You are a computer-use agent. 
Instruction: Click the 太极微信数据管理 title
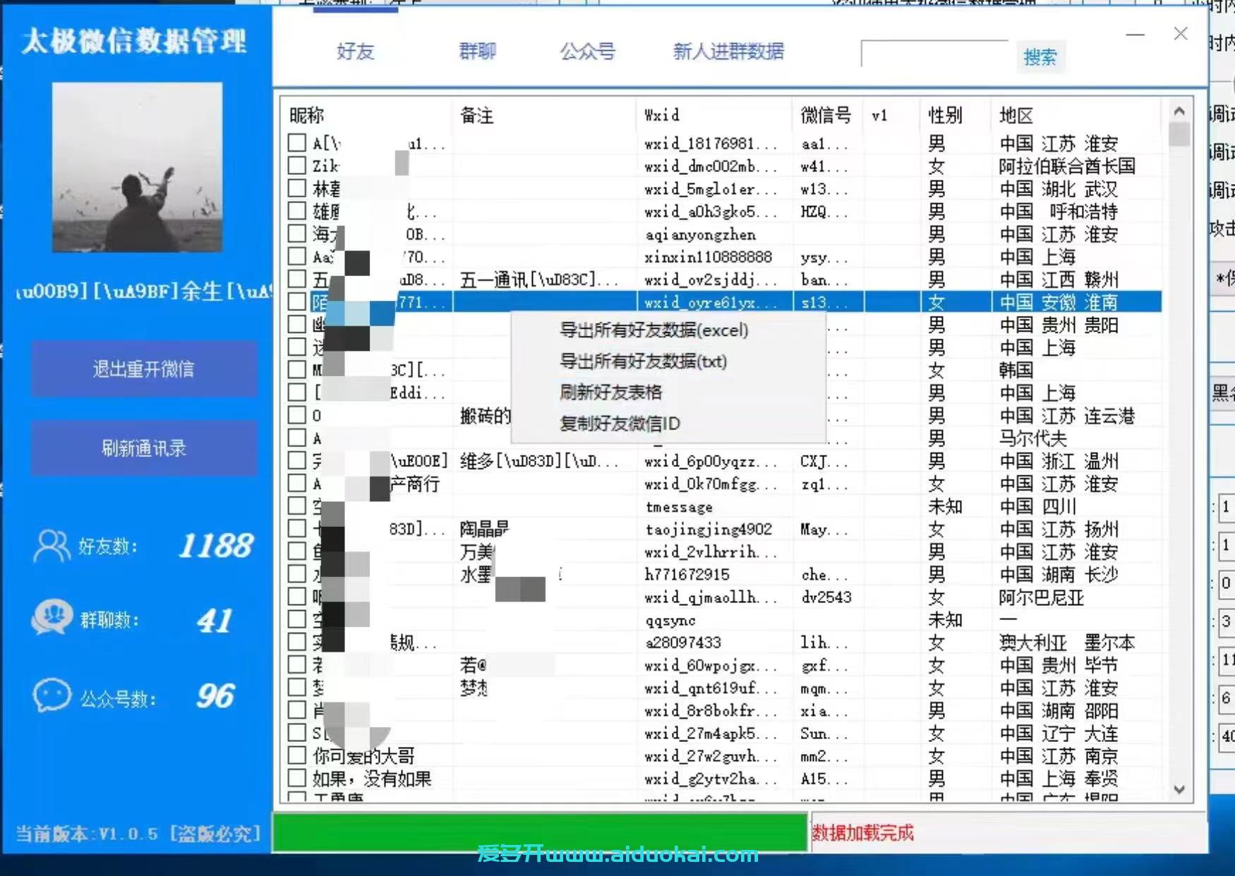pyautogui.click(x=134, y=42)
